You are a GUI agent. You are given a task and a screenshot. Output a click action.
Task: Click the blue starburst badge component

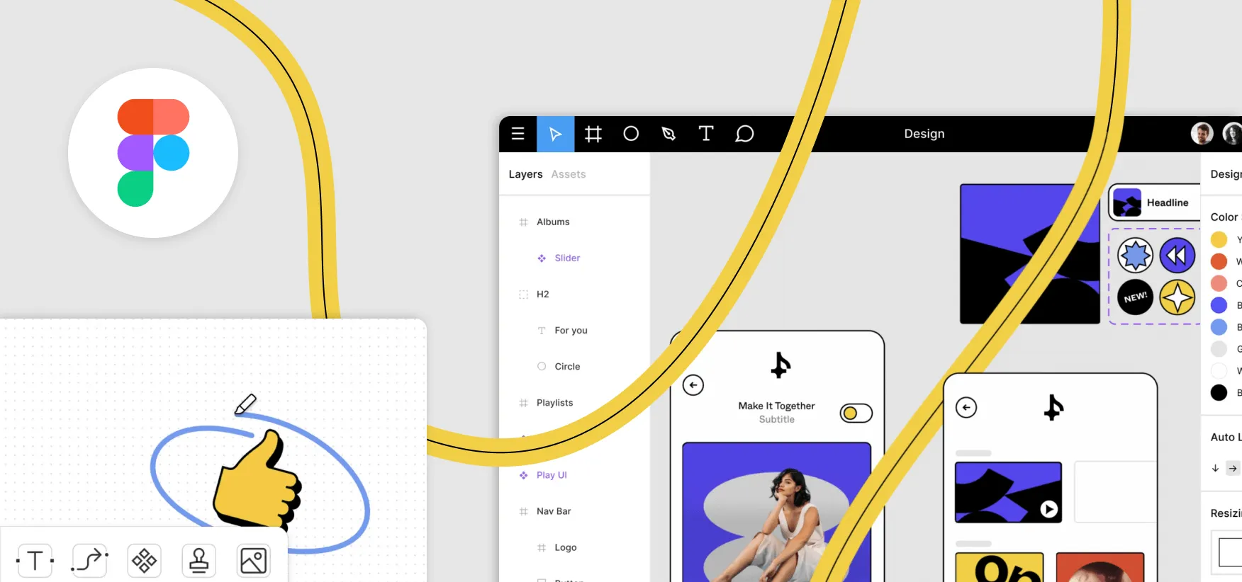(1136, 256)
